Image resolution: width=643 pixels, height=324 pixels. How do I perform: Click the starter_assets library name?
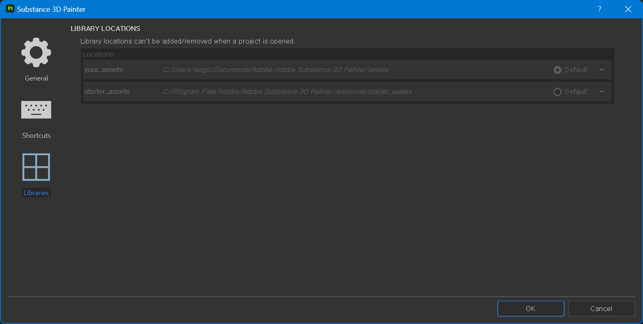point(107,91)
